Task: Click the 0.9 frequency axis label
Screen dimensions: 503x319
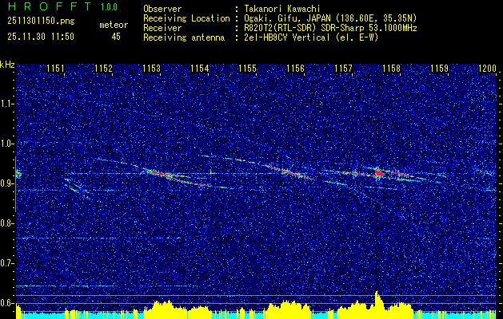Action: (7, 183)
